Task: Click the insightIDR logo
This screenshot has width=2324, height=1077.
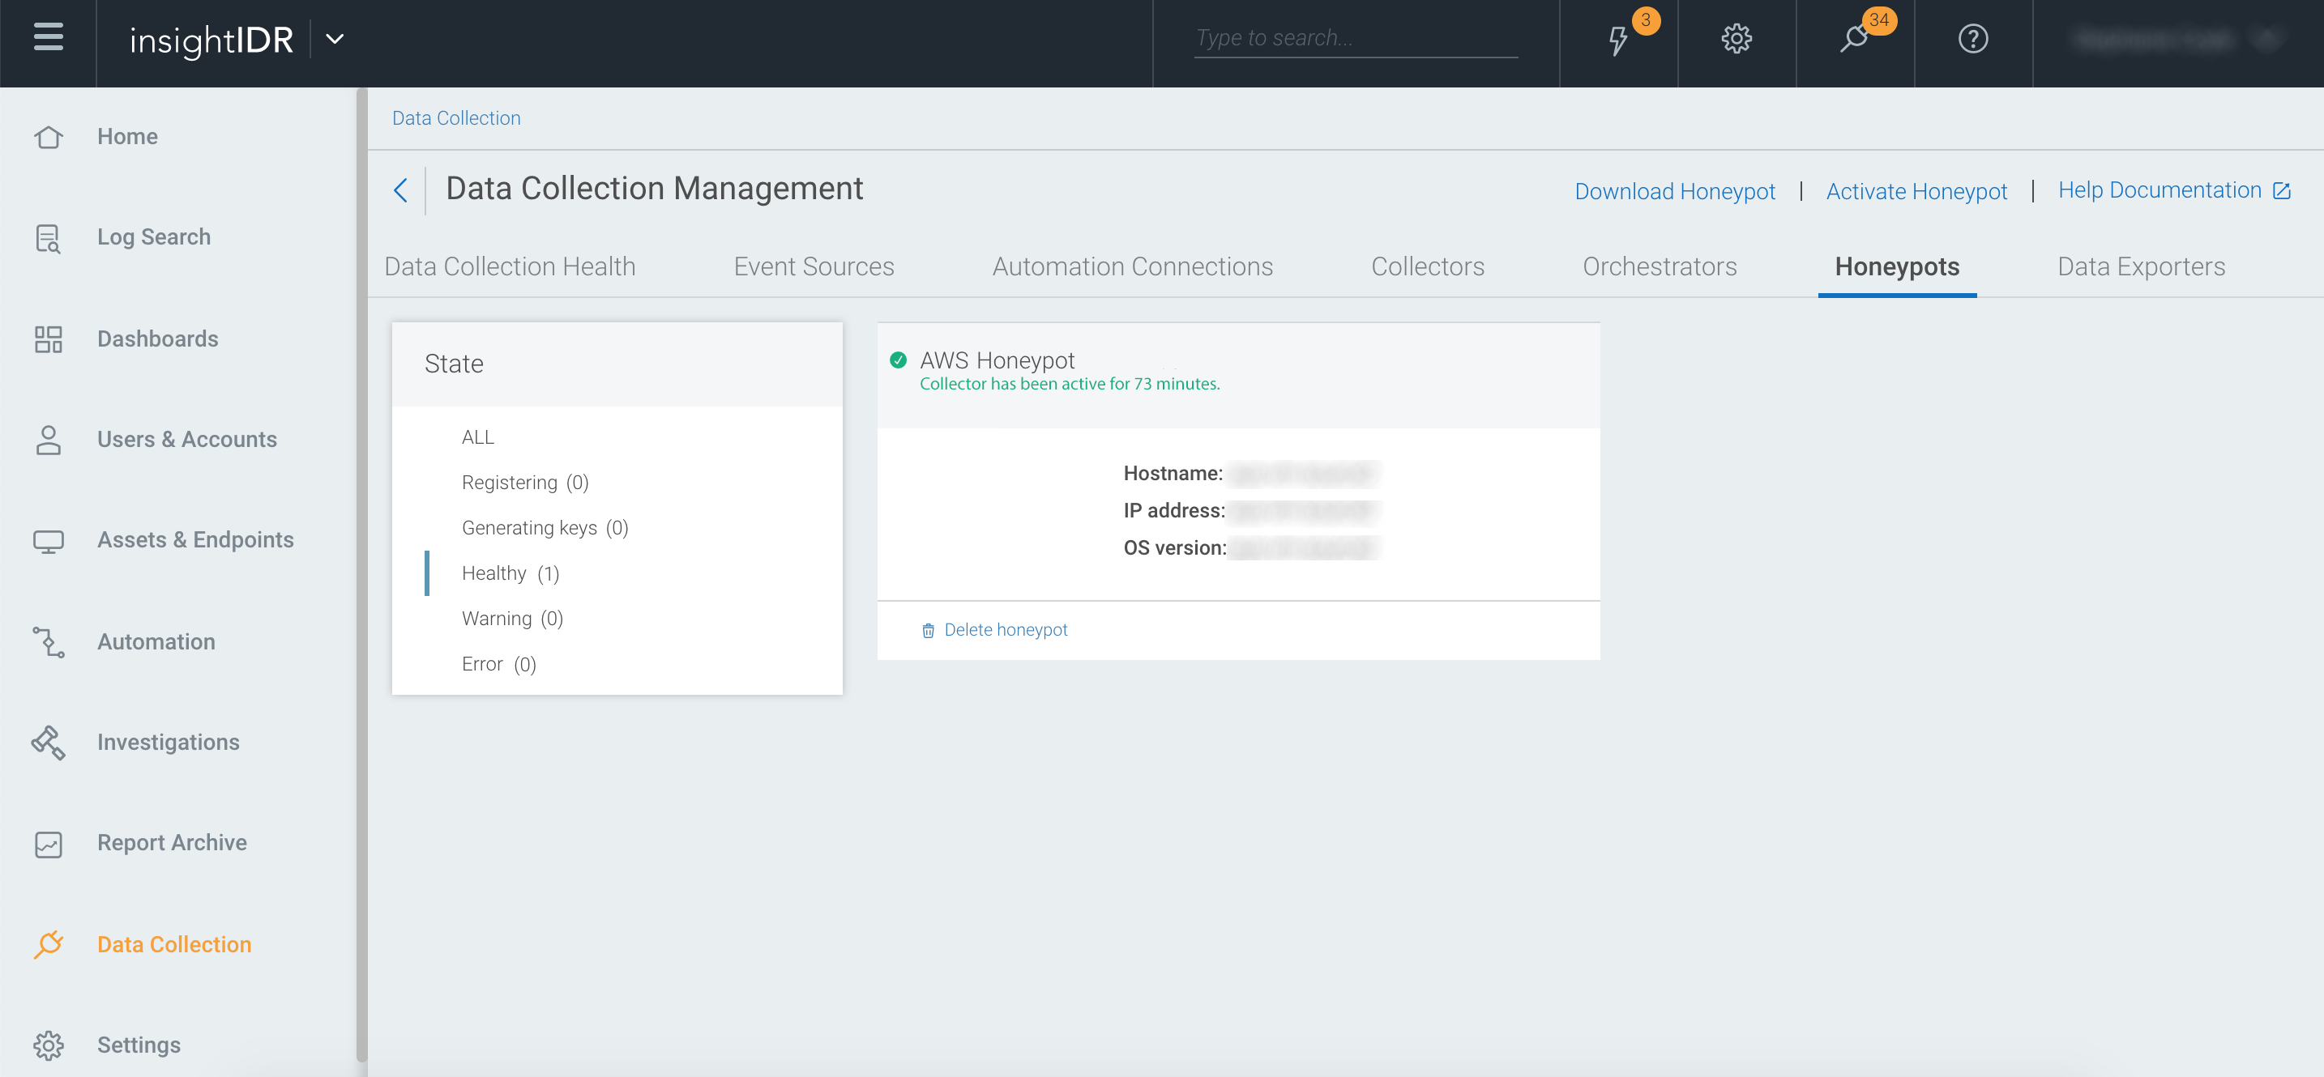Action: coord(211,40)
